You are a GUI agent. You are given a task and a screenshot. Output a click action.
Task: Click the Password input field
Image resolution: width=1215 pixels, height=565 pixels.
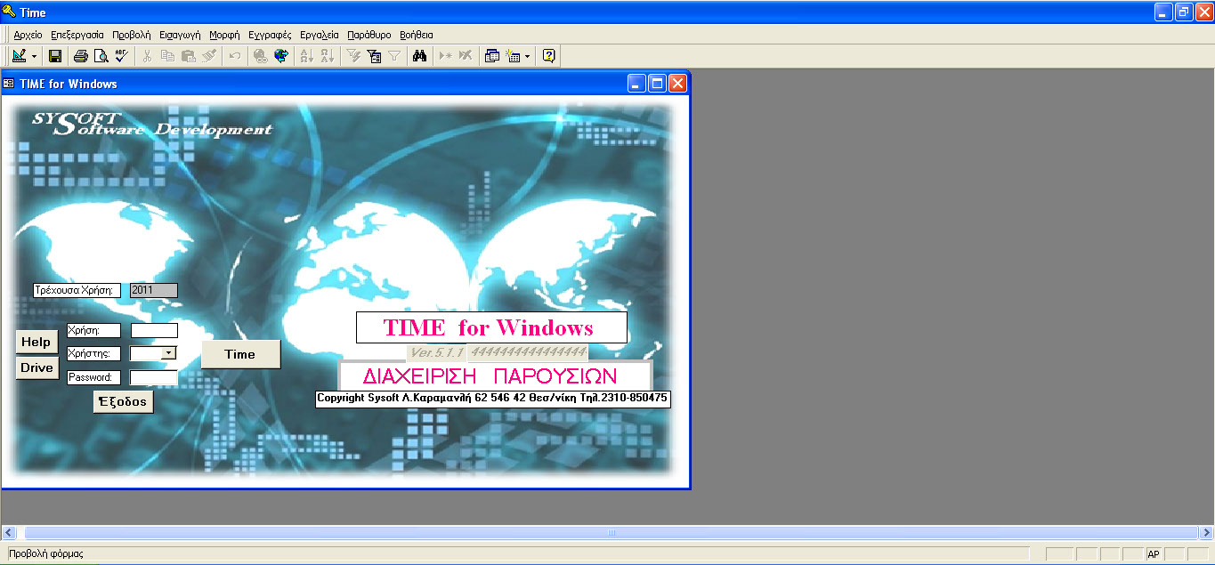click(154, 377)
